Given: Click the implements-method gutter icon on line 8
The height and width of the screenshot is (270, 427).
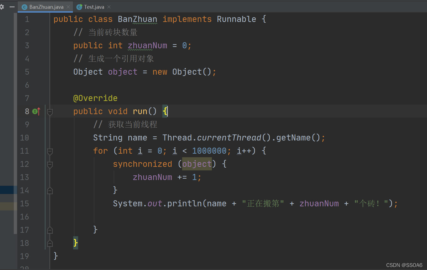Looking at the screenshot, I should pyautogui.click(x=36, y=111).
